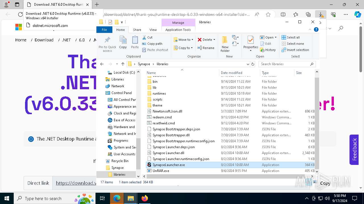Viewport: 364px width, 204px height.
Task: Click the Copy ribbon icon
Action: click(x=123, y=42)
